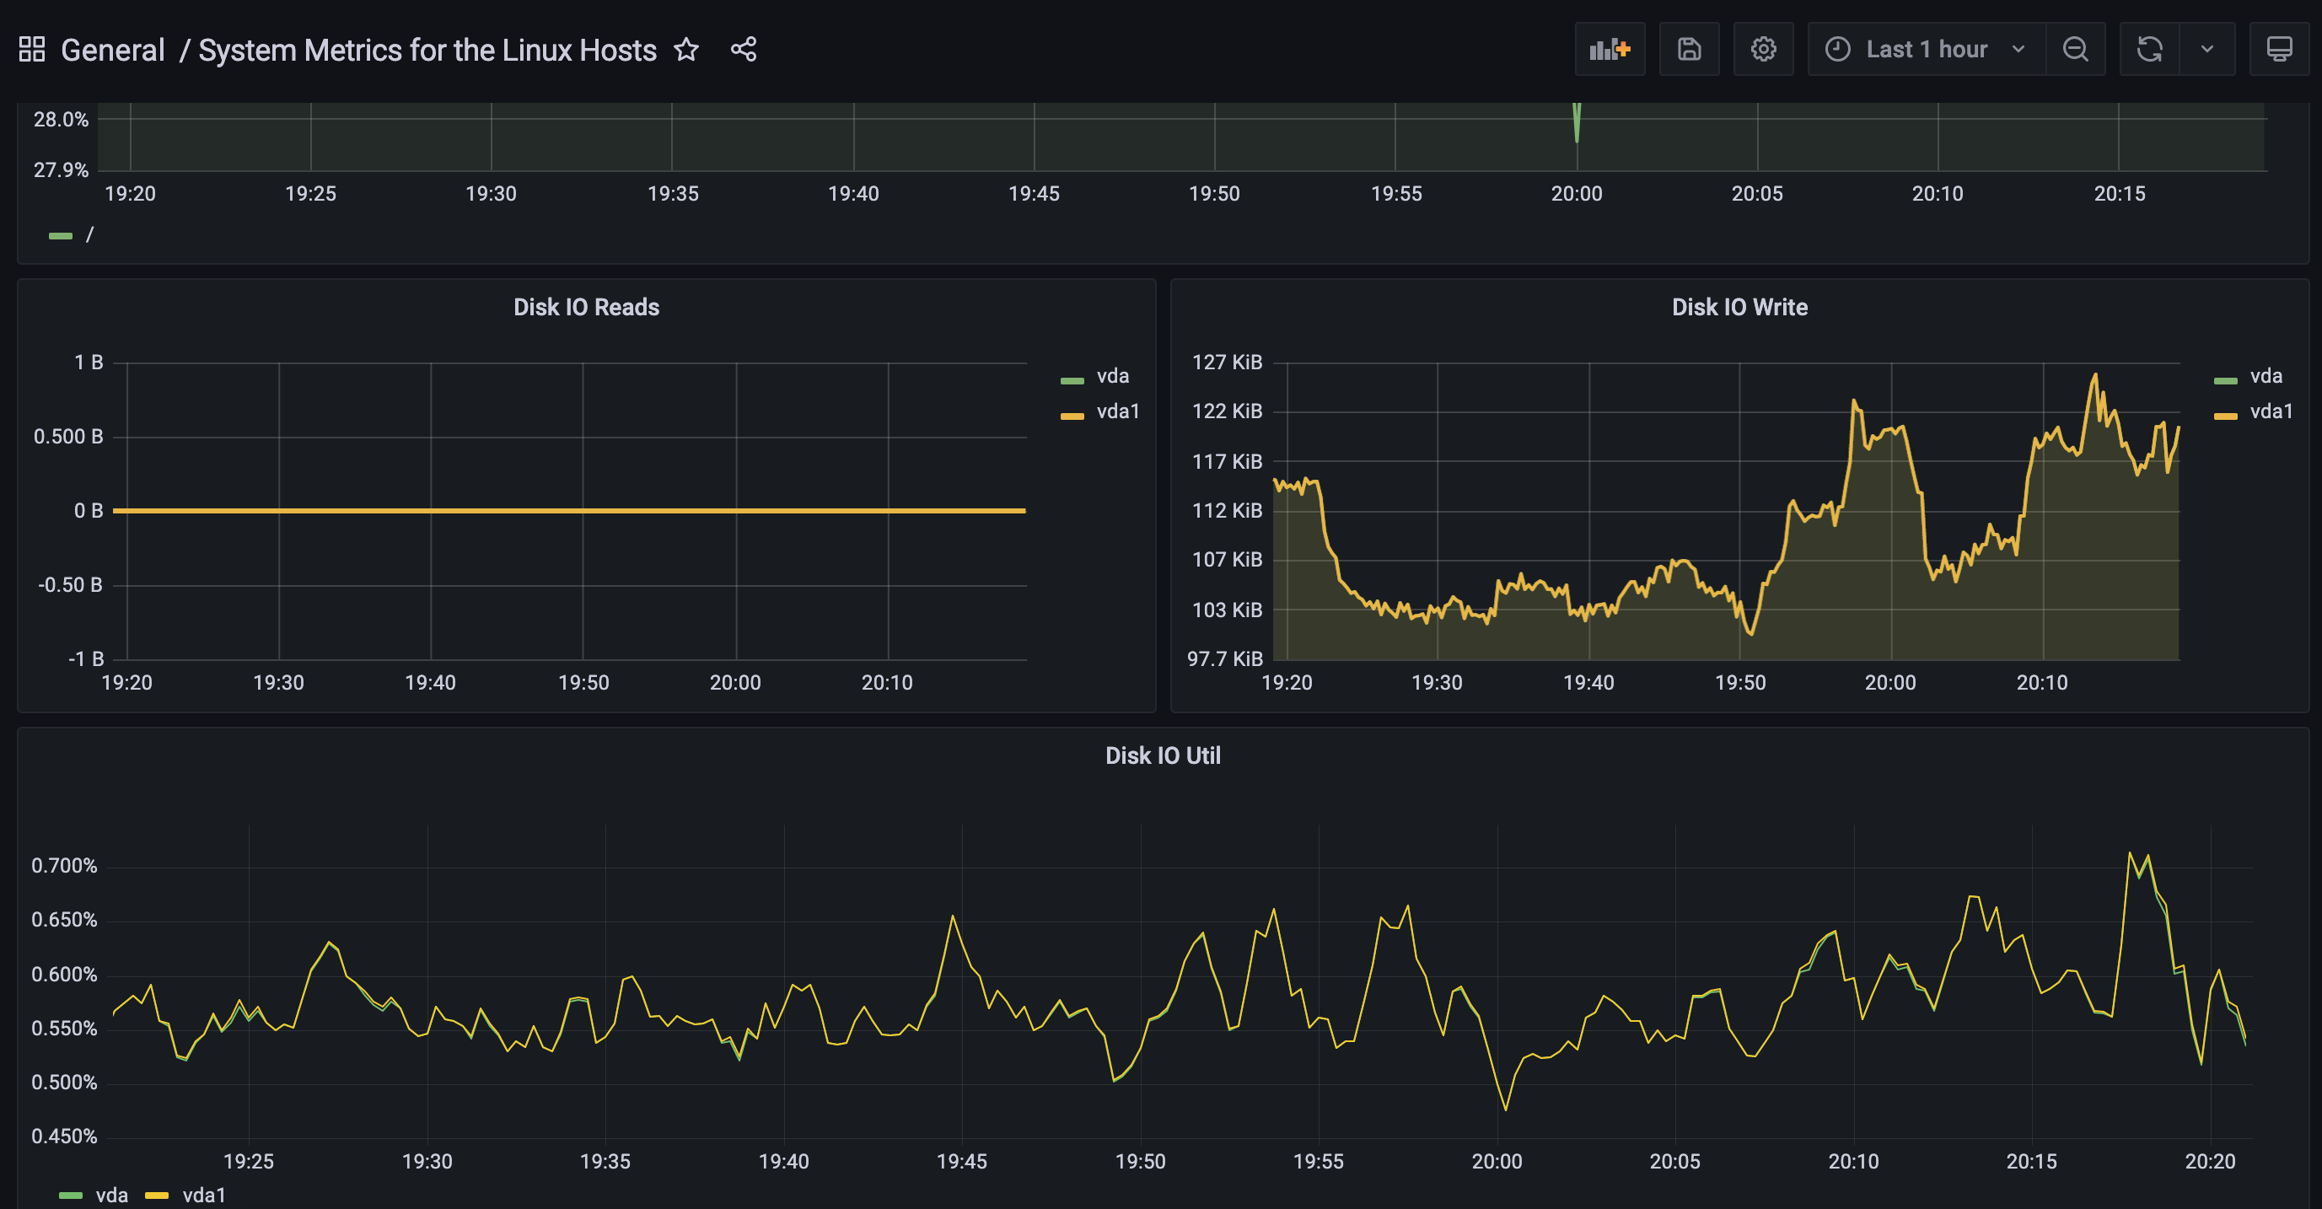Refresh the dashboard now

2150,49
